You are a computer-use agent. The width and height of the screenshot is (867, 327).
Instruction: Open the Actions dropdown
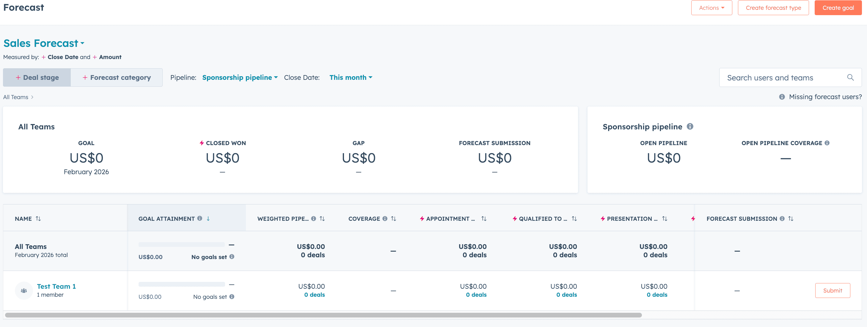coord(711,7)
